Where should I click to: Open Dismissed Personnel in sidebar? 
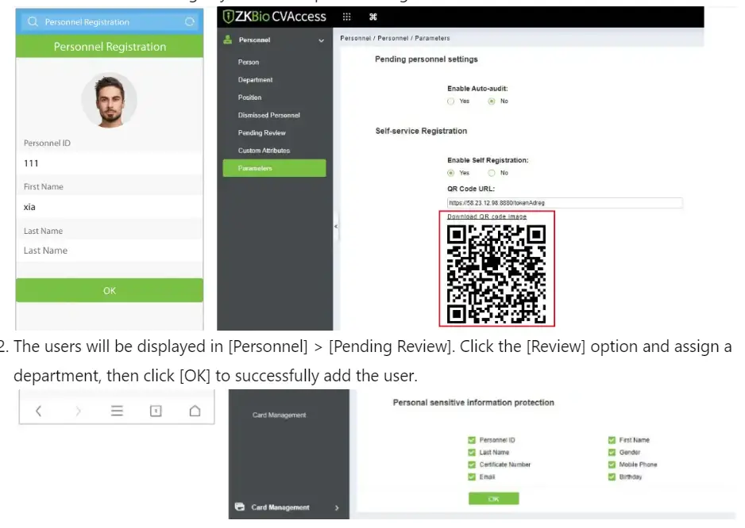click(269, 115)
